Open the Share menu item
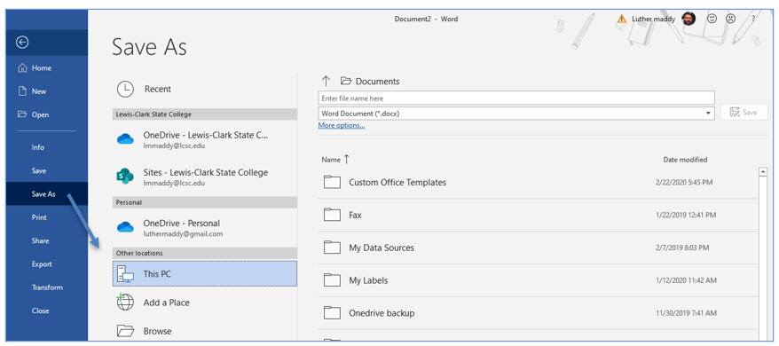 (40, 240)
